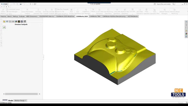
Task: Click the green checkmark OK button
Action: coord(4,27)
